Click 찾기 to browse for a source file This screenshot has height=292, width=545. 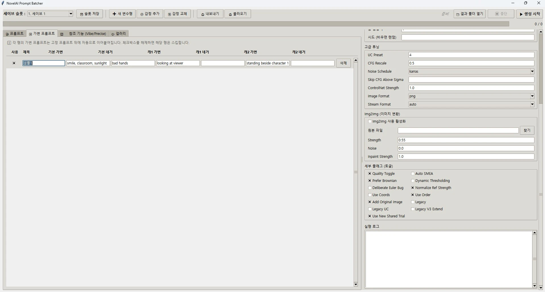point(527,130)
